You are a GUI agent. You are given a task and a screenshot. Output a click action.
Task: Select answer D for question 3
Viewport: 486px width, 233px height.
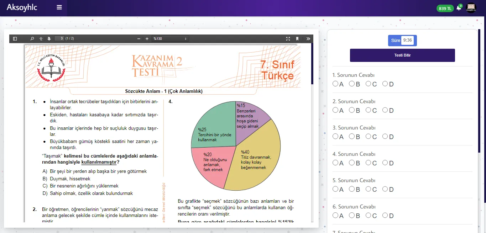tap(385, 136)
